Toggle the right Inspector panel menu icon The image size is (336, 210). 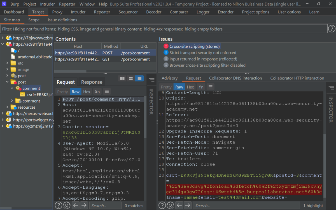[x=331, y=88]
